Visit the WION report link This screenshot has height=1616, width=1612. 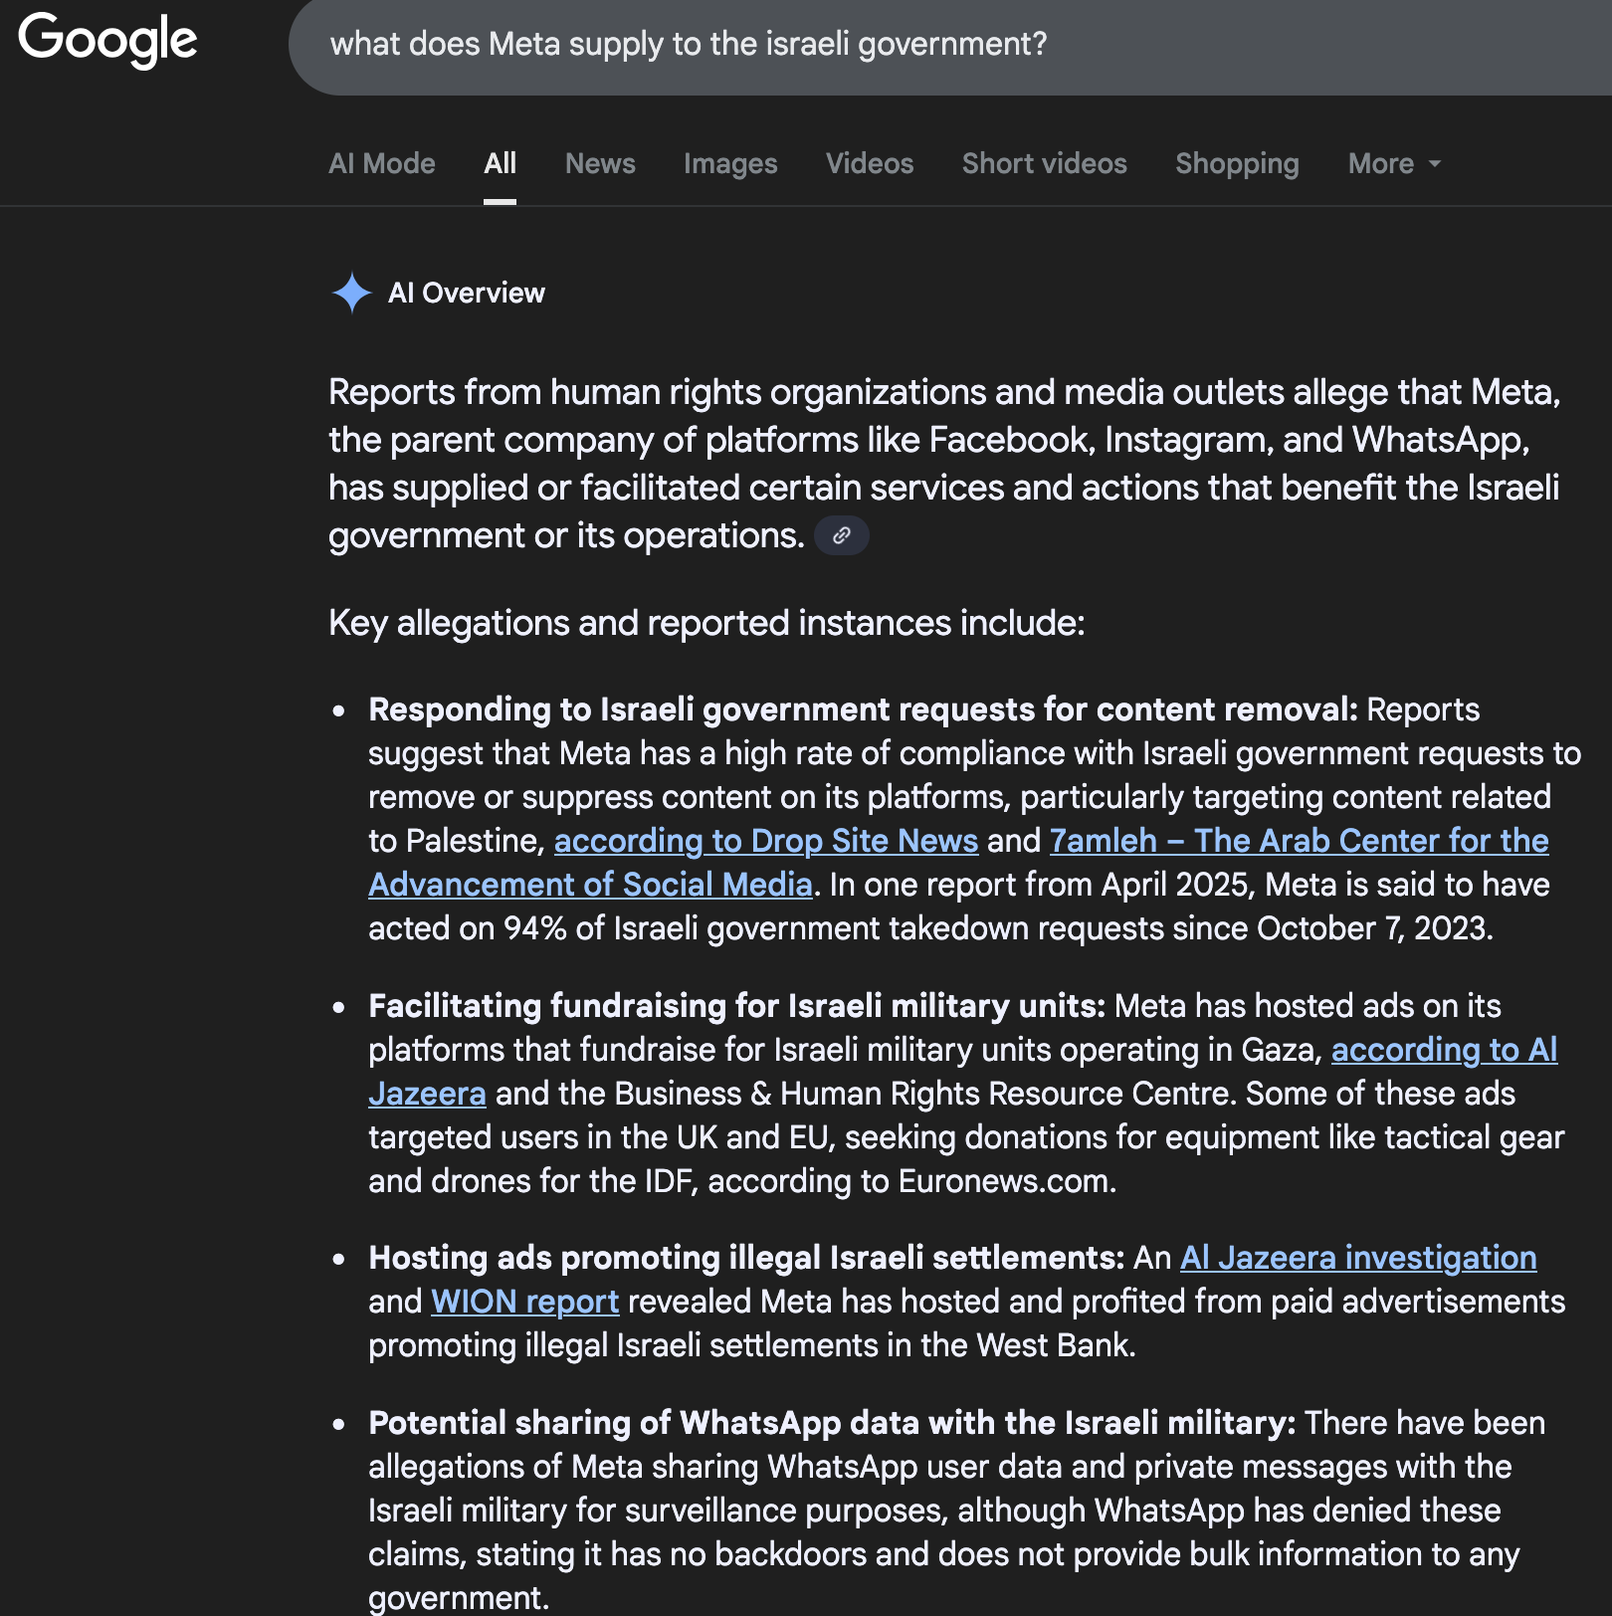[524, 1302]
